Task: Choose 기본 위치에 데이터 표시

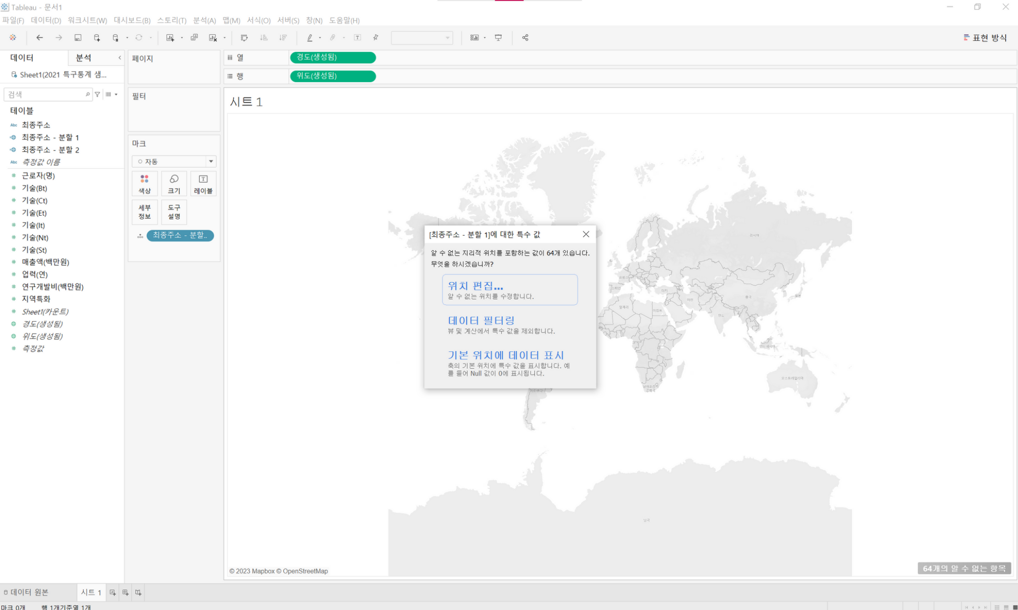Action: pyautogui.click(x=510, y=363)
